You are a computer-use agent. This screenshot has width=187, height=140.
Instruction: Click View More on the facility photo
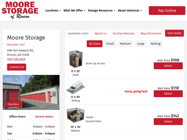(x=13, y=104)
